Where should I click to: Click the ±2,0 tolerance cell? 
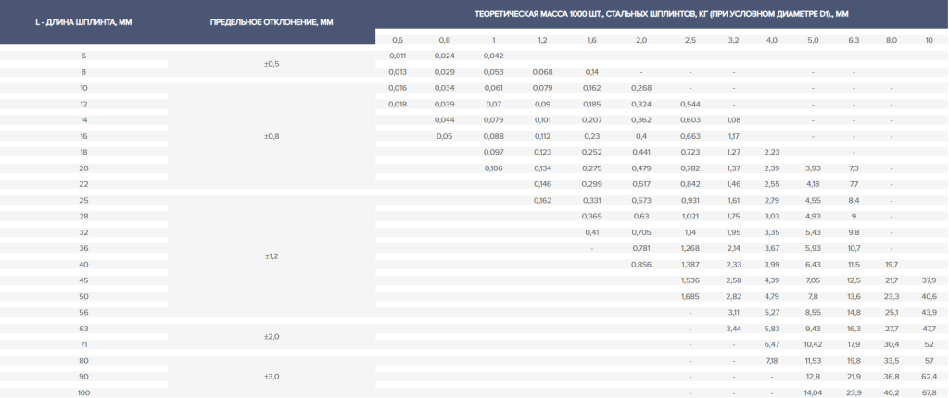tap(272, 337)
